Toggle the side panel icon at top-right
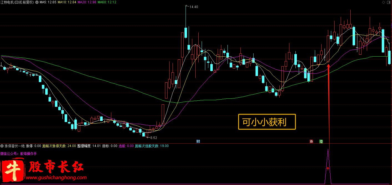 point(389,2)
